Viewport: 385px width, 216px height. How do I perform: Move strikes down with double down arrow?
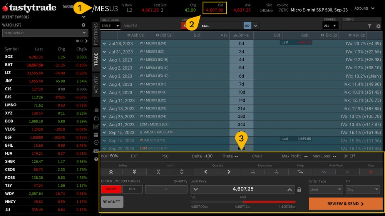(134, 172)
